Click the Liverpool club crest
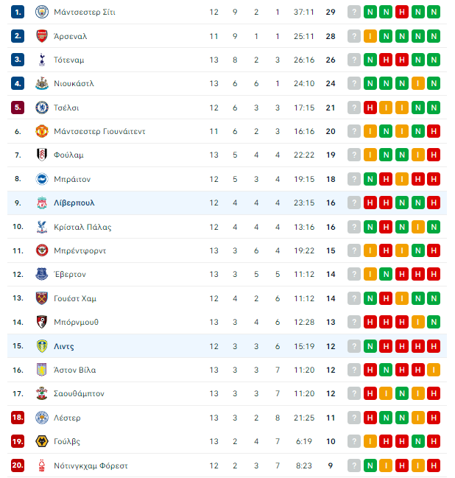 [x=42, y=203]
